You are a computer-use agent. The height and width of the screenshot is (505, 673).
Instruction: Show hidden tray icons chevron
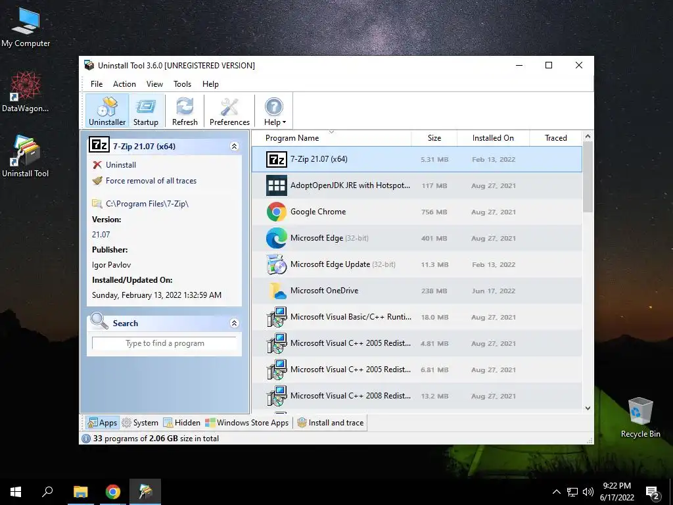point(556,492)
